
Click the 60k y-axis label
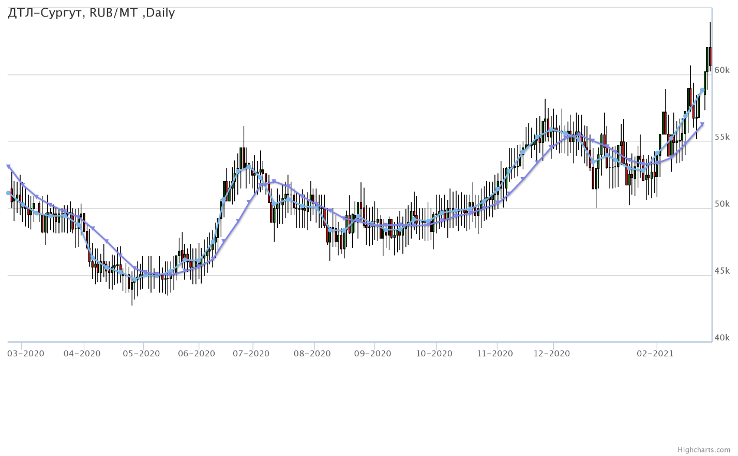point(721,70)
